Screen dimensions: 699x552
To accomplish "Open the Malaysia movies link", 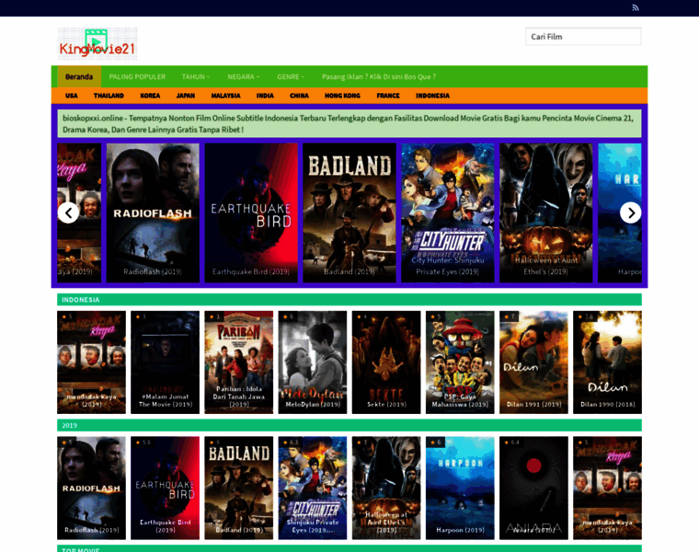I will (225, 96).
